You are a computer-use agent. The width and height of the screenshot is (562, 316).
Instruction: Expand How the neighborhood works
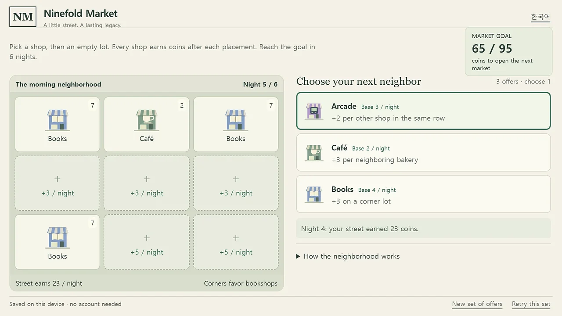point(348,256)
